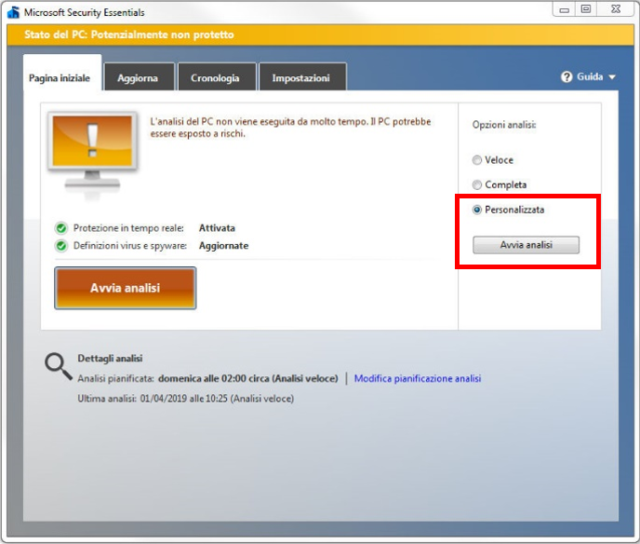The width and height of the screenshot is (640, 544).
Task: Select the Completa scan option
Action: coord(476,184)
